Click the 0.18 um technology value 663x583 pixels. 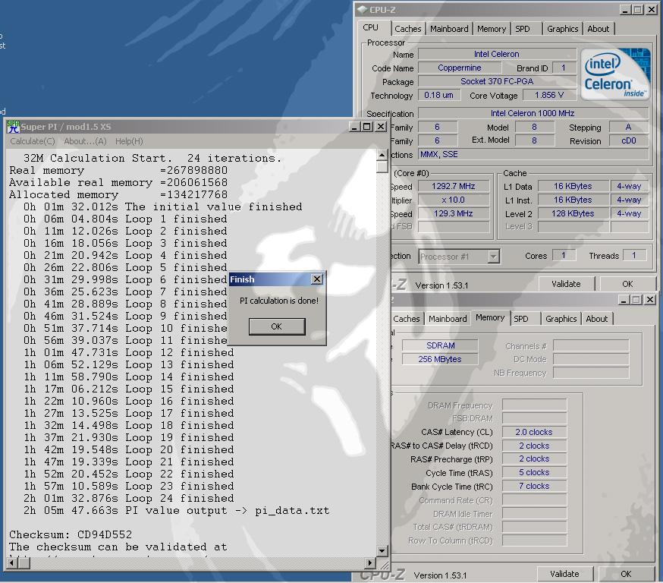coord(438,95)
